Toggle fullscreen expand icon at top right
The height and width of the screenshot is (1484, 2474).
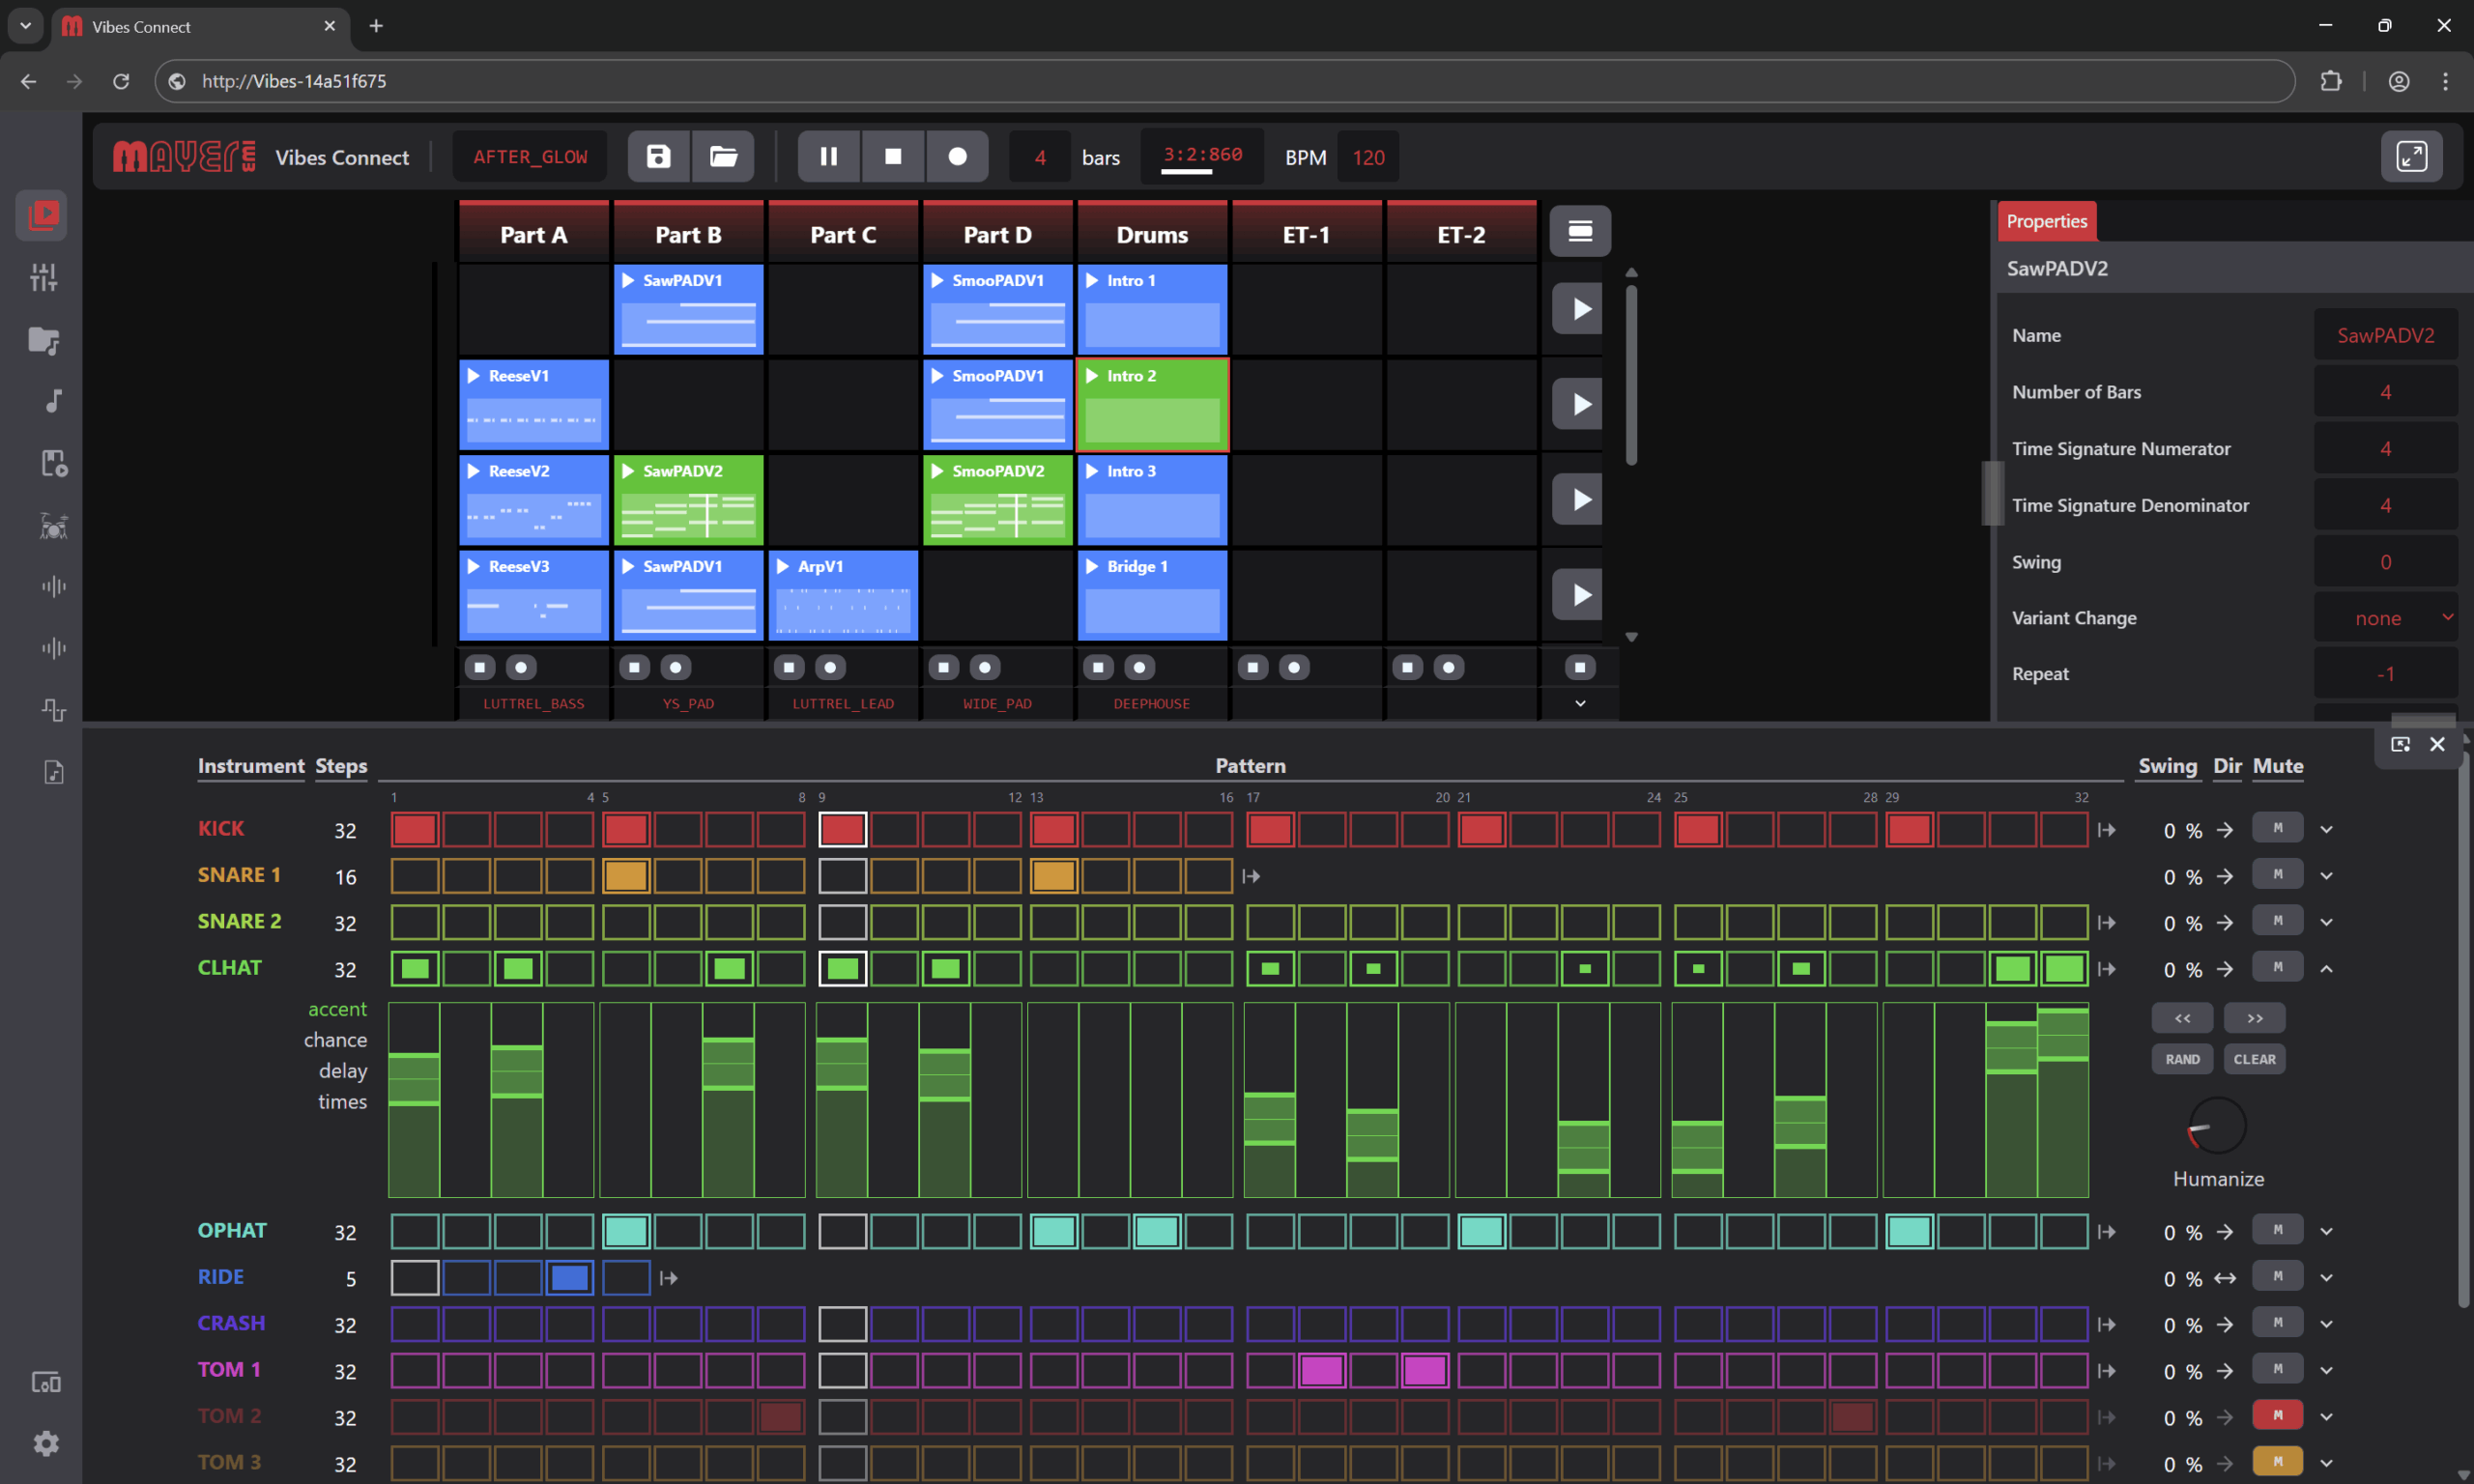[x=2410, y=156]
